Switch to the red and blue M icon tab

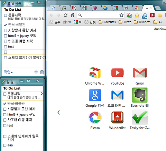(126, 8)
